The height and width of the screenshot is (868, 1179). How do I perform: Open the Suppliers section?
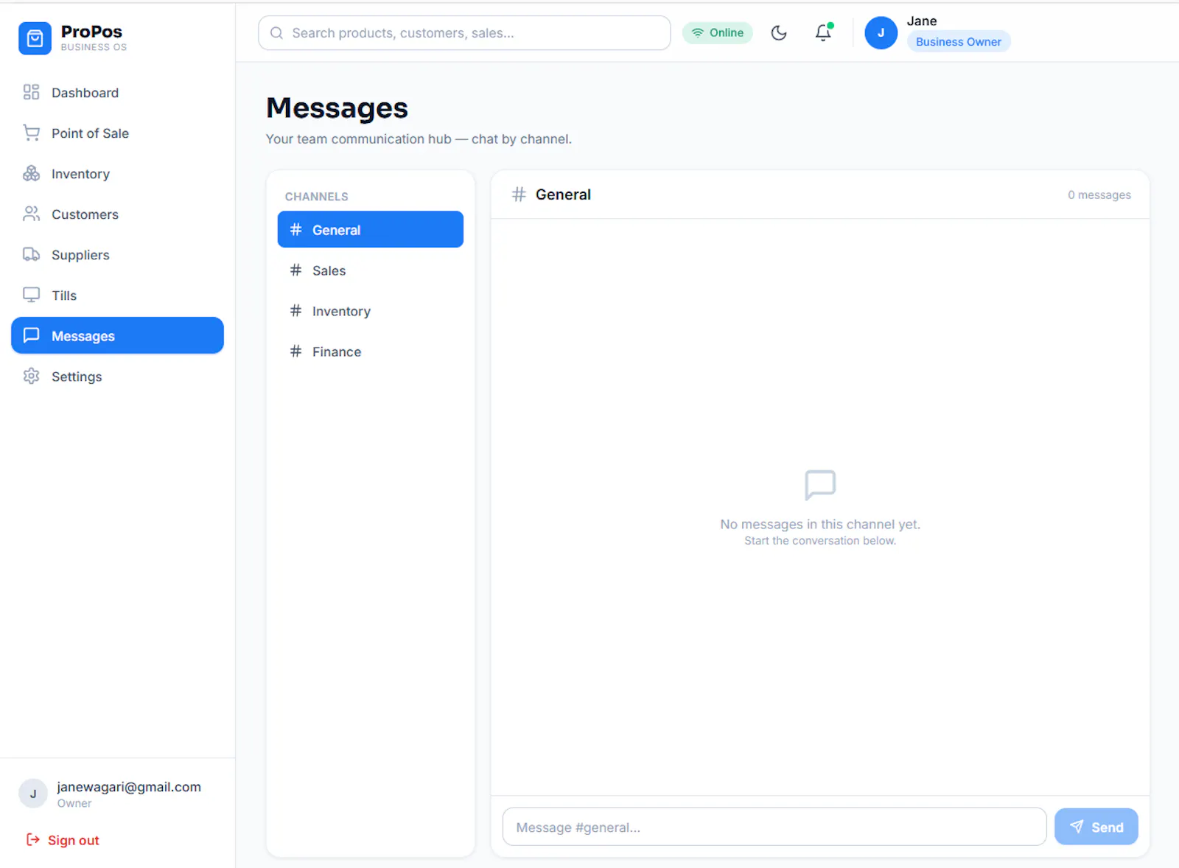pos(117,254)
